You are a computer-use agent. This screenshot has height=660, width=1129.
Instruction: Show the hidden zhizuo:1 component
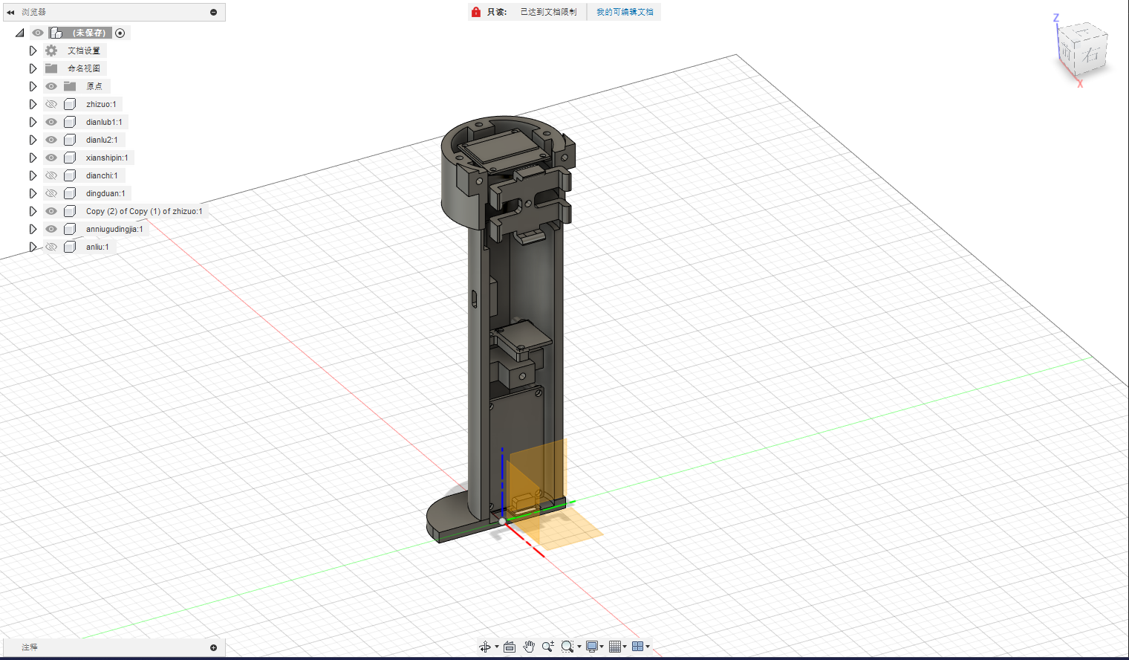51,104
